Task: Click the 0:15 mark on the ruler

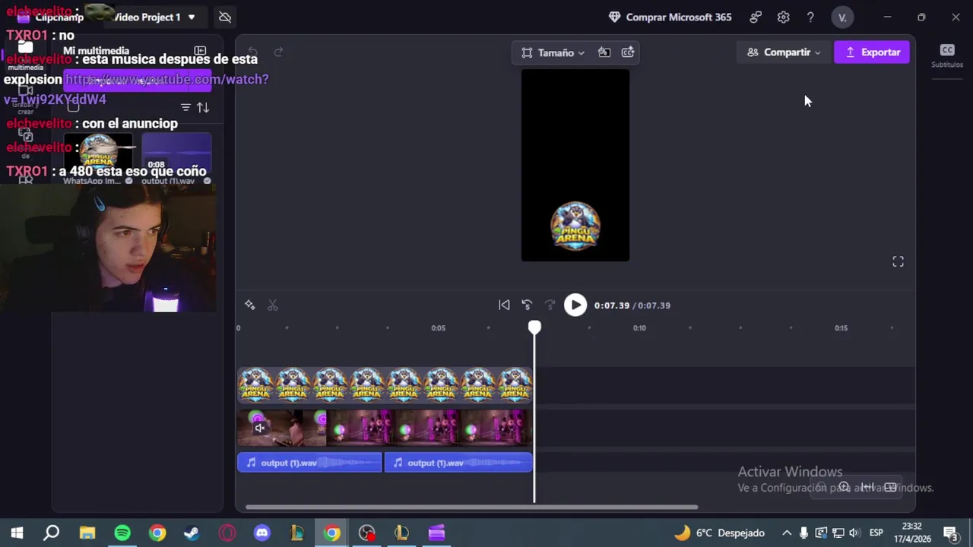Action: [x=841, y=328]
